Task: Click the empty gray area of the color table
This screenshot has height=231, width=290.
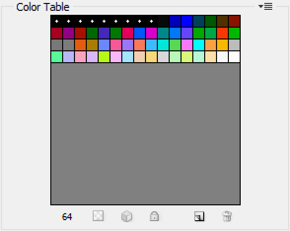Action: pos(145,134)
